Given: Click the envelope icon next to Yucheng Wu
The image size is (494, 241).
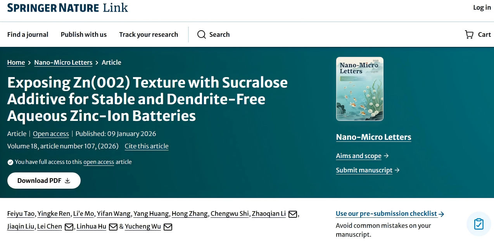Looking at the screenshot, I should (x=168, y=227).
